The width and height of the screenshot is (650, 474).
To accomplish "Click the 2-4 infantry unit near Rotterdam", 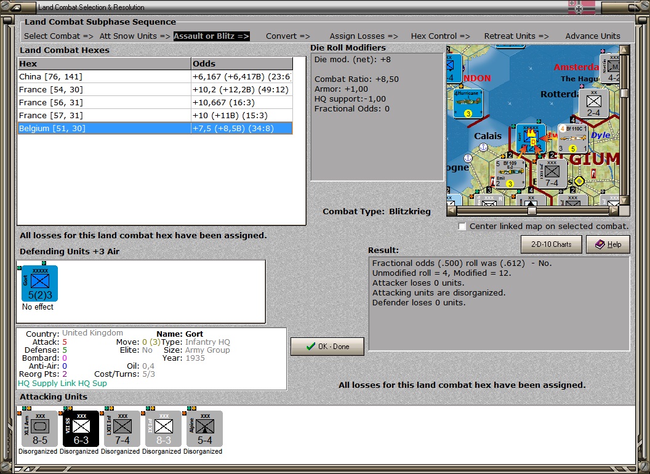I will [x=593, y=103].
